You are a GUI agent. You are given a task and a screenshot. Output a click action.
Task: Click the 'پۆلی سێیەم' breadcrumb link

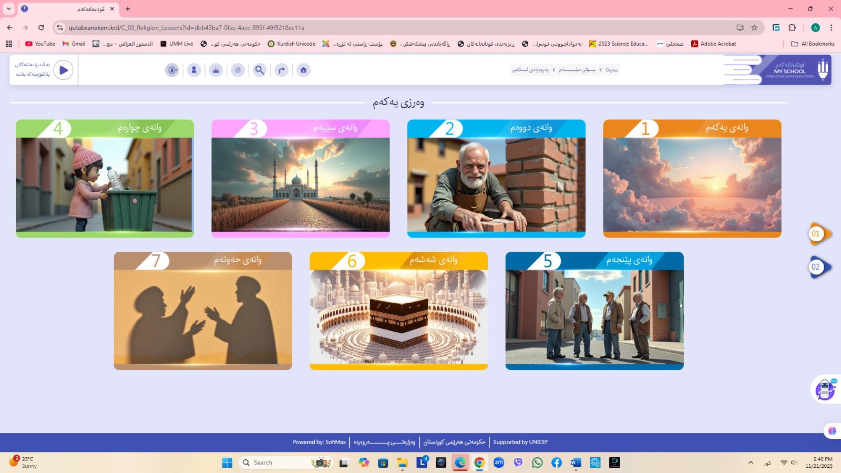tap(577, 70)
